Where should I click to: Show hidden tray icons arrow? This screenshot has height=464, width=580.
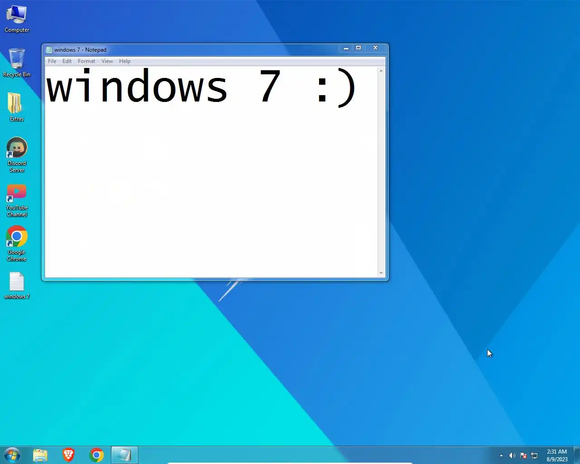[x=501, y=455]
